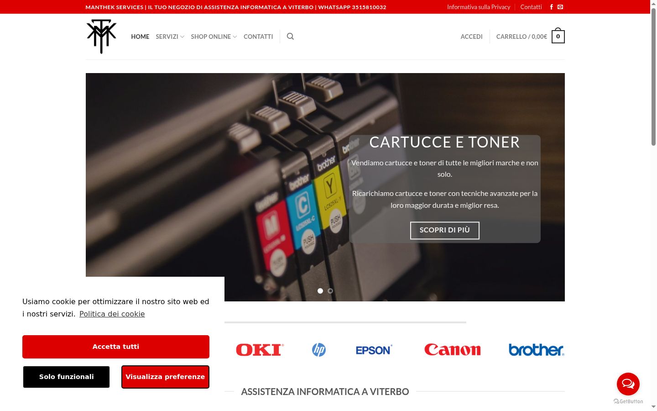Click the Canon brand logo
Viewport: 657px width, 411px height.
click(453, 350)
